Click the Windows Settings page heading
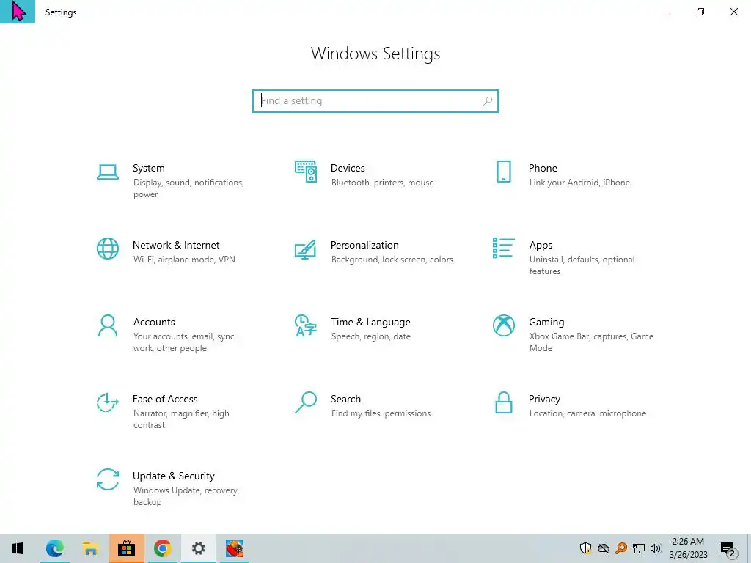Viewport: 751px width, 563px height. click(x=375, y=54)
